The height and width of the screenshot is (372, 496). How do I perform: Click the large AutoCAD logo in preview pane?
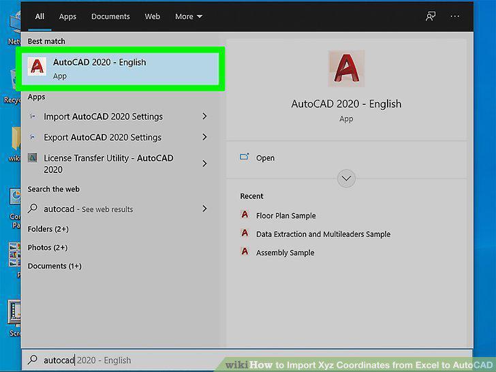(346, 69)
